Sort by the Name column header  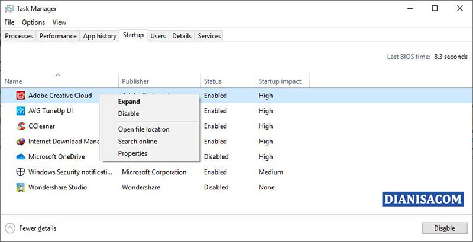click(60, 81)
